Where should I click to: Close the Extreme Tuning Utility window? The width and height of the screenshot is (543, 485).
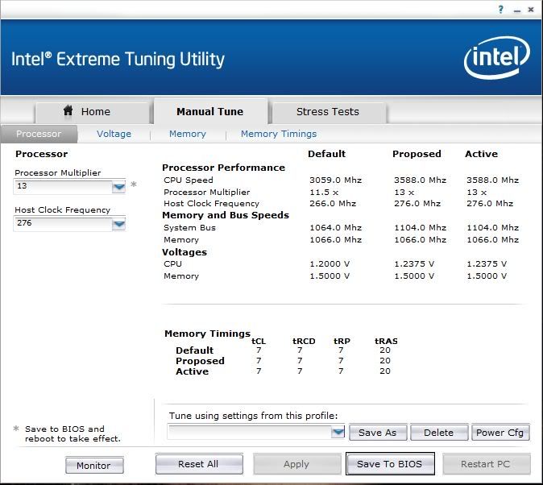pos(531,10)
